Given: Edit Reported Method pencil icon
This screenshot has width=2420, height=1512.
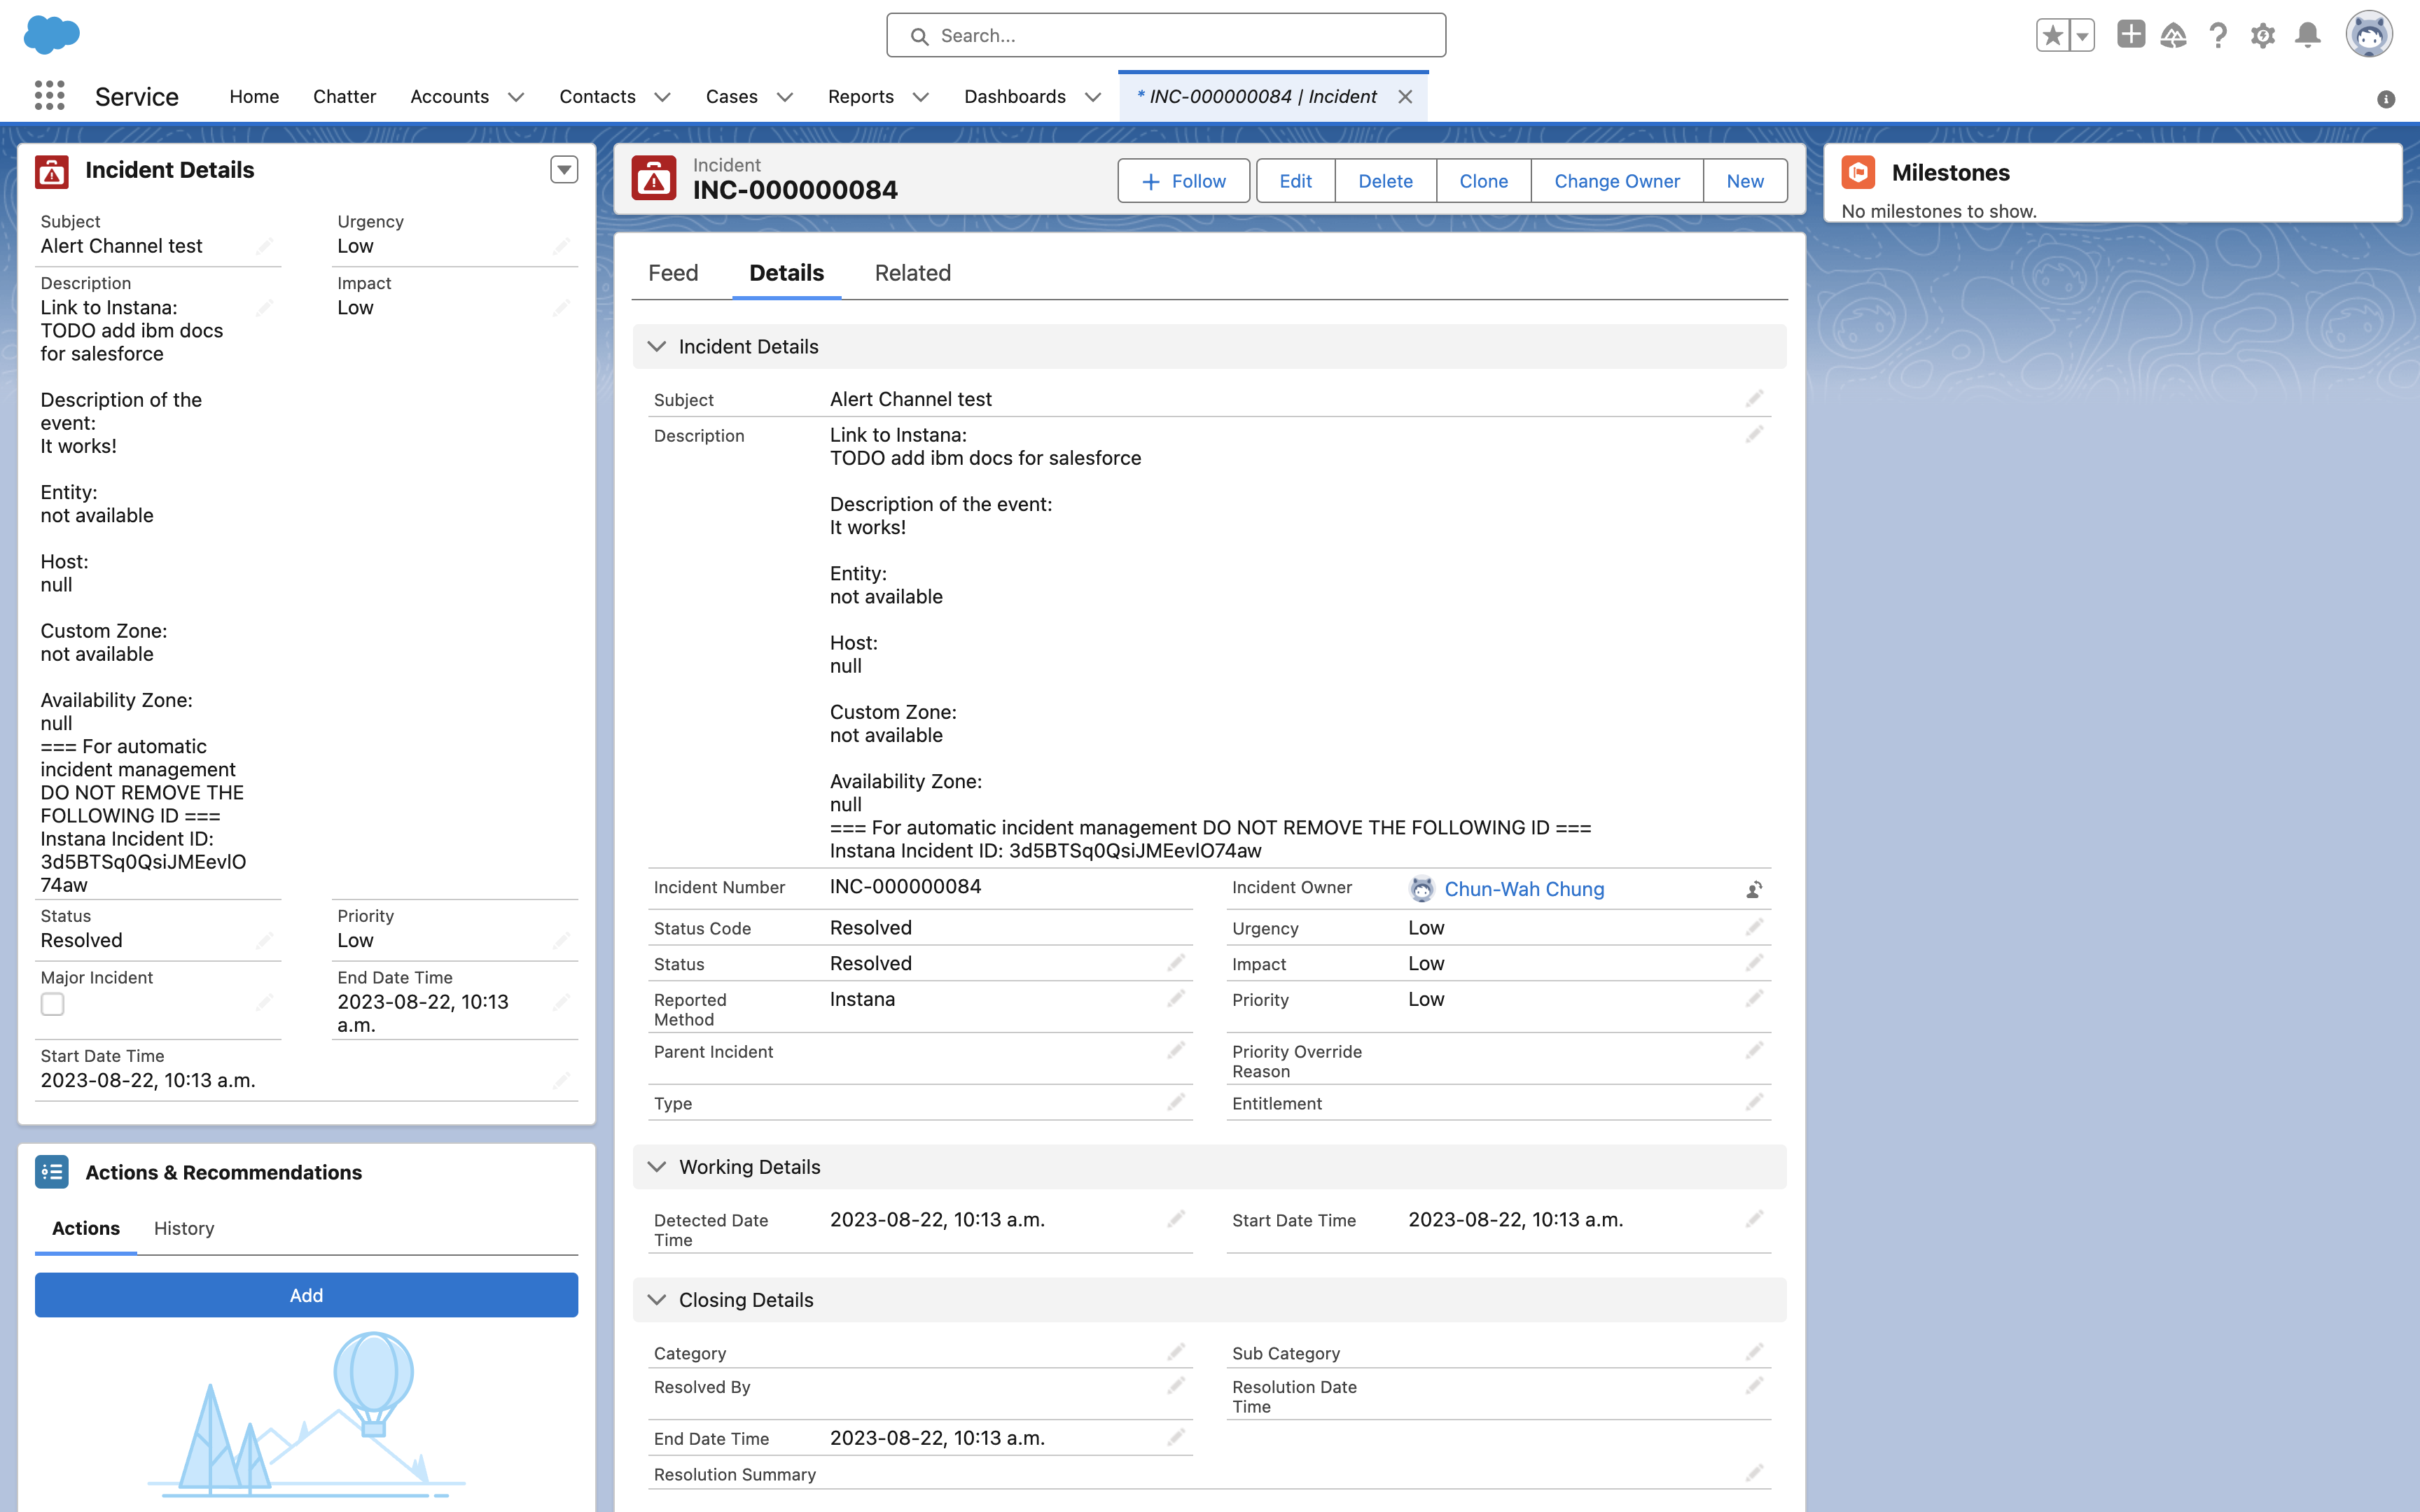Looking at the screenshot, I should pyautogui.click(x=1176, y=999).
